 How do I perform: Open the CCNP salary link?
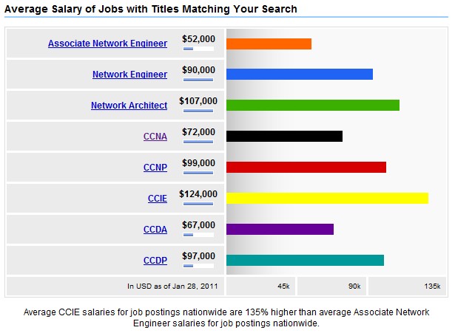pos(155,168)
